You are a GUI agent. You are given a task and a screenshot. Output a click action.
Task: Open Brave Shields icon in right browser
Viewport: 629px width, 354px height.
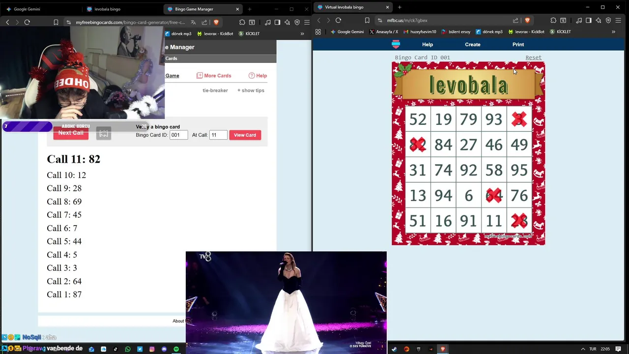point(527,20)
